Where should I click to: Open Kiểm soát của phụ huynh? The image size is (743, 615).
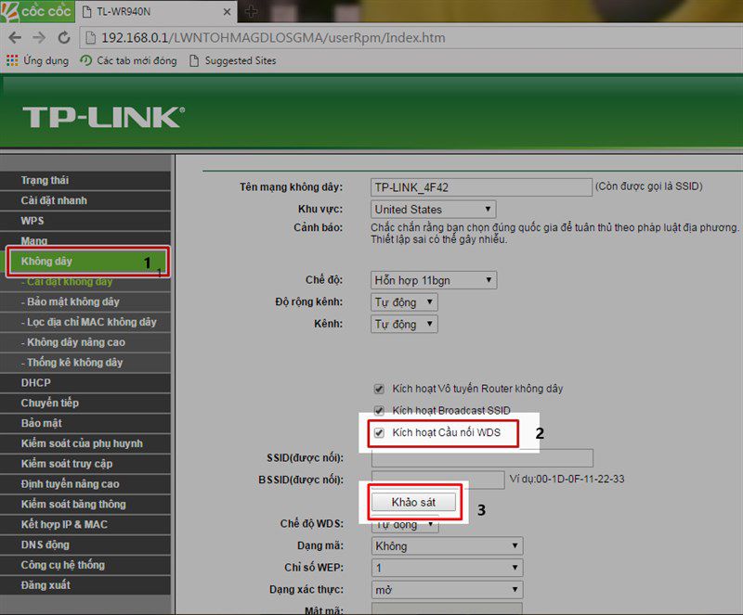point(85,443)
